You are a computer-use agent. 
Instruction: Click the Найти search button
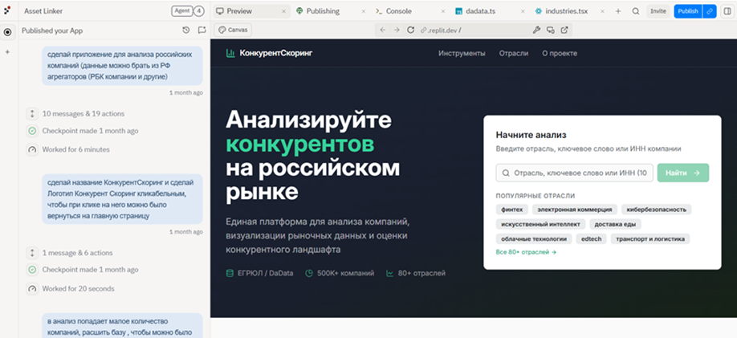coord(683,173)
